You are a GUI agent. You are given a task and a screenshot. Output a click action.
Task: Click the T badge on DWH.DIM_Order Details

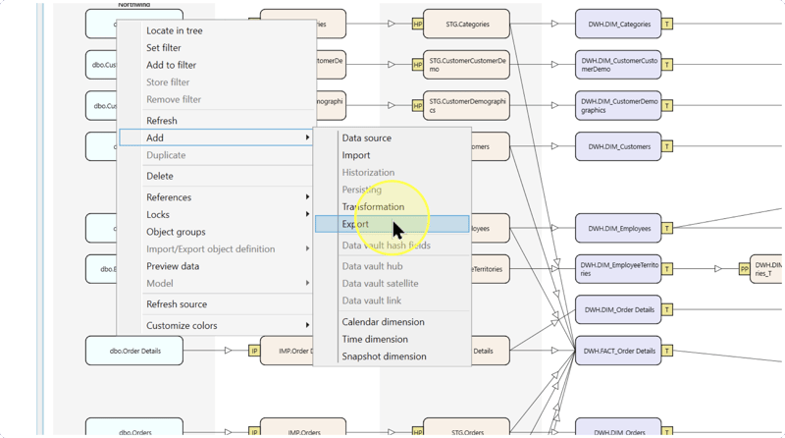[667, 310]
